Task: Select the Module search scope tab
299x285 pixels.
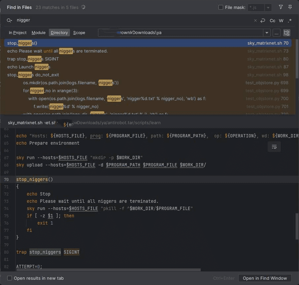Action: click(38, 33)
